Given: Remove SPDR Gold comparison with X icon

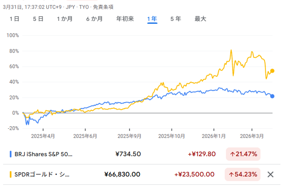Looking at the screenshot, I should 270,175.
